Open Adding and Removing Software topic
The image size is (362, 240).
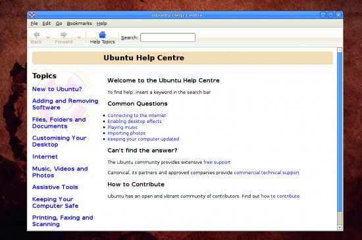pos(65,104)
